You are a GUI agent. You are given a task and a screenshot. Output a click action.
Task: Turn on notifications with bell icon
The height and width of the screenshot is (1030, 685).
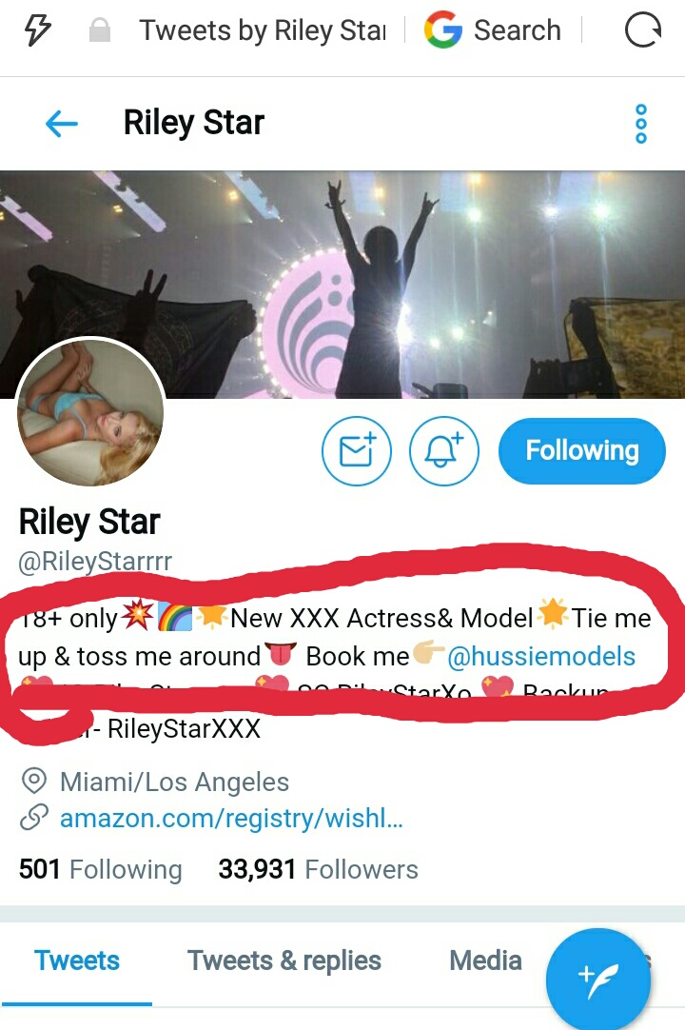444,451
